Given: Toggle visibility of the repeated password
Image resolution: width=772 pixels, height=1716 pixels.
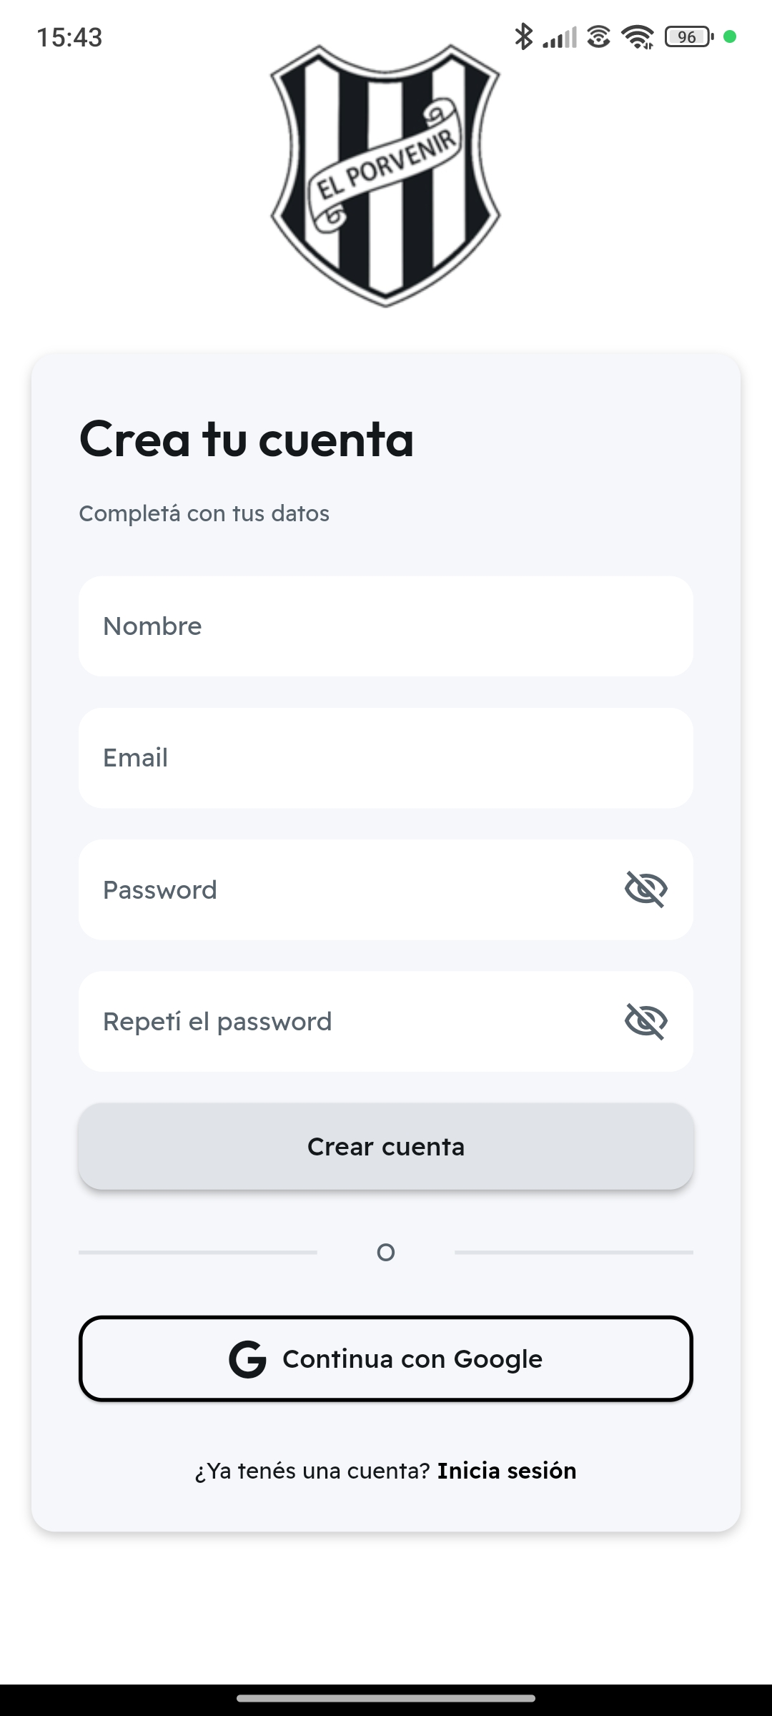Looking at the screenshot, I should click(x=646, y=1021).
